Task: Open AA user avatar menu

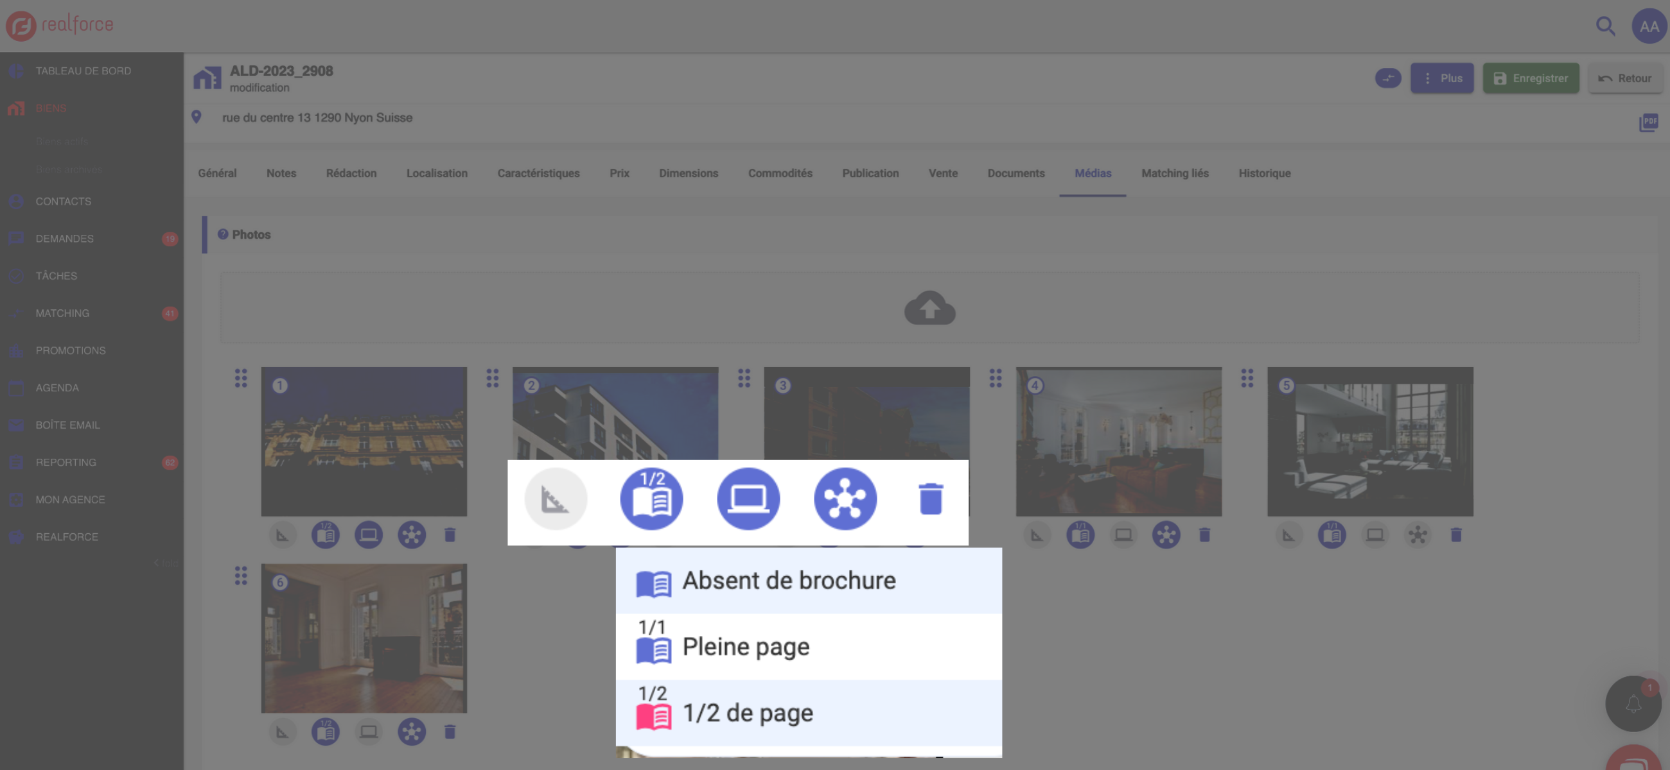Action: tap(1649, 26)
